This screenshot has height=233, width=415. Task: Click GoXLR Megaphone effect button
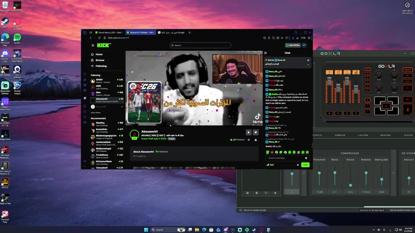coord(408,70)
